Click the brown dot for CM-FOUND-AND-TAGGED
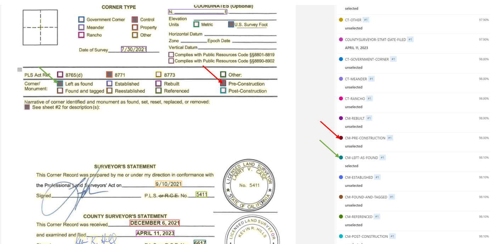The width and height of the screenshot is (493, 244). pyautogui.click(x=341, y=197)
